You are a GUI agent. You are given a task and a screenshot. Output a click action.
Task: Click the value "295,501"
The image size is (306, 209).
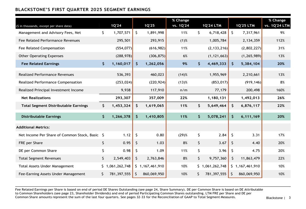[x=124, y=41]
